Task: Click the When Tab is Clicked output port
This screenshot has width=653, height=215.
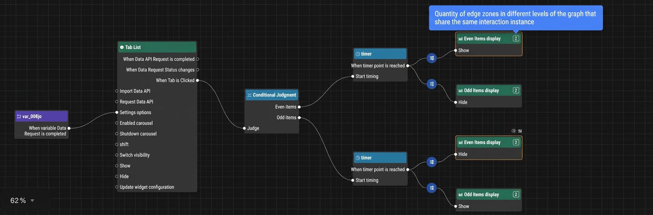Action: (198, 80)
